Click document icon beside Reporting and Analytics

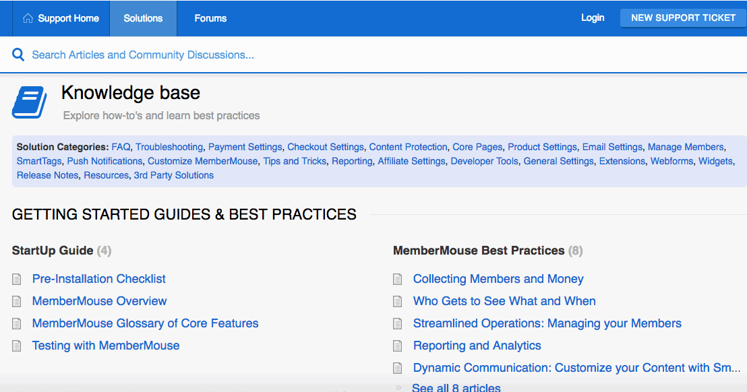click(x=398, y=346)
